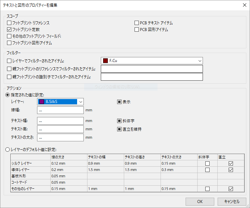Click 0.9 mm テキストの高さ cell
The image size is (250, 208).
point(142,163)
